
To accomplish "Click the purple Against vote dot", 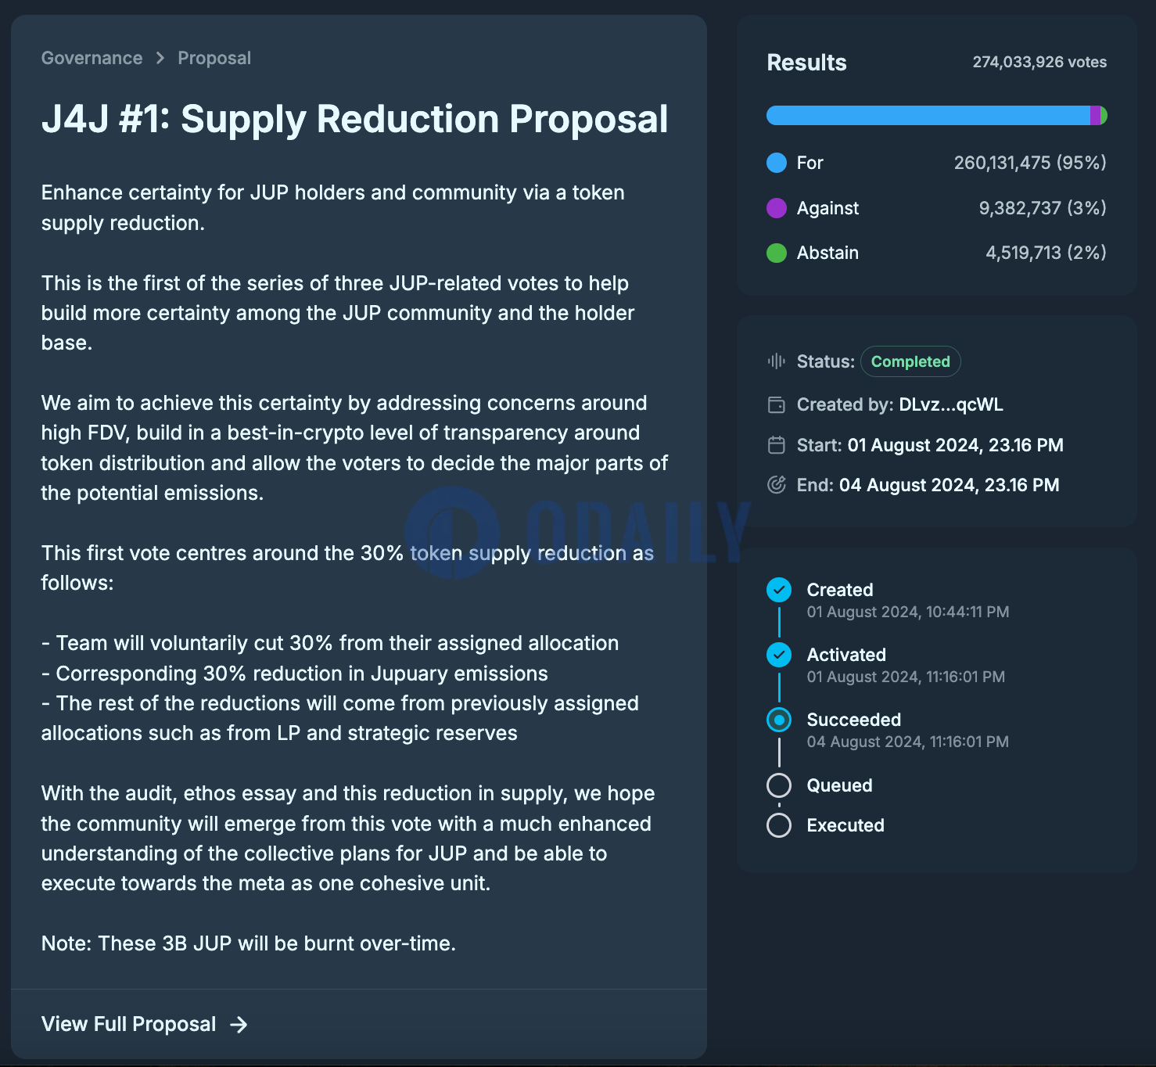I will click(777, 208).
